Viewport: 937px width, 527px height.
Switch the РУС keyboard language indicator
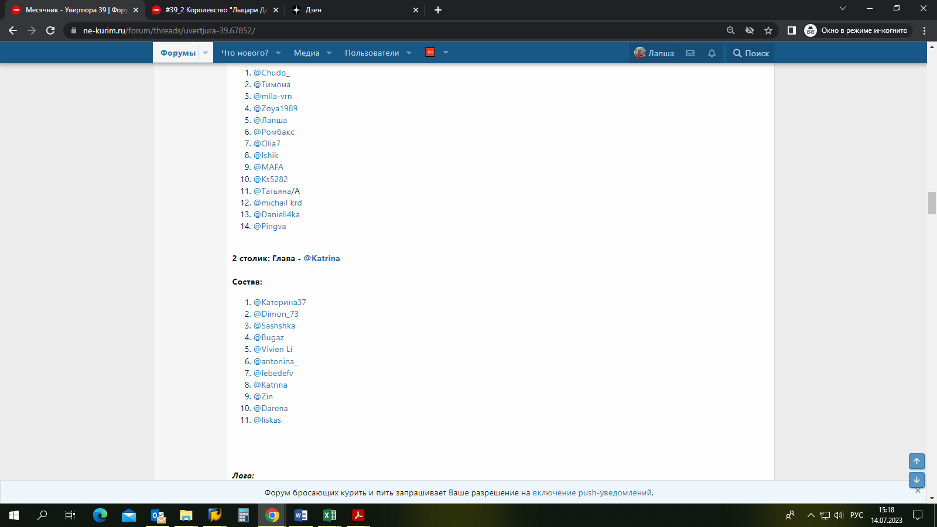[x=857, y=515]
